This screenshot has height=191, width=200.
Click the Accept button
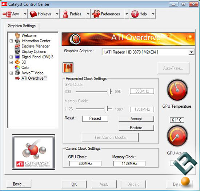pyautogui.click(x=136, y=119)
